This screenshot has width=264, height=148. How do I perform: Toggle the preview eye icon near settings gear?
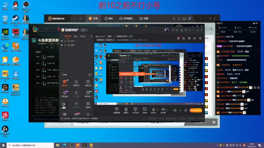(181, 110)
